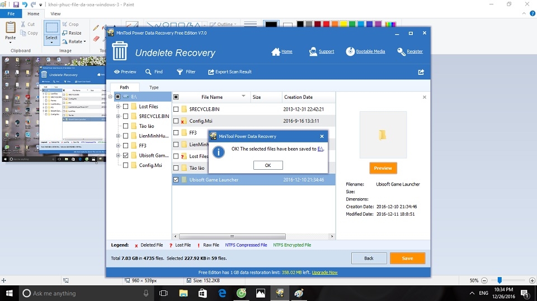Open Paint Help question mark icon
Screen dimensions: 537x301
click(532, 13)
